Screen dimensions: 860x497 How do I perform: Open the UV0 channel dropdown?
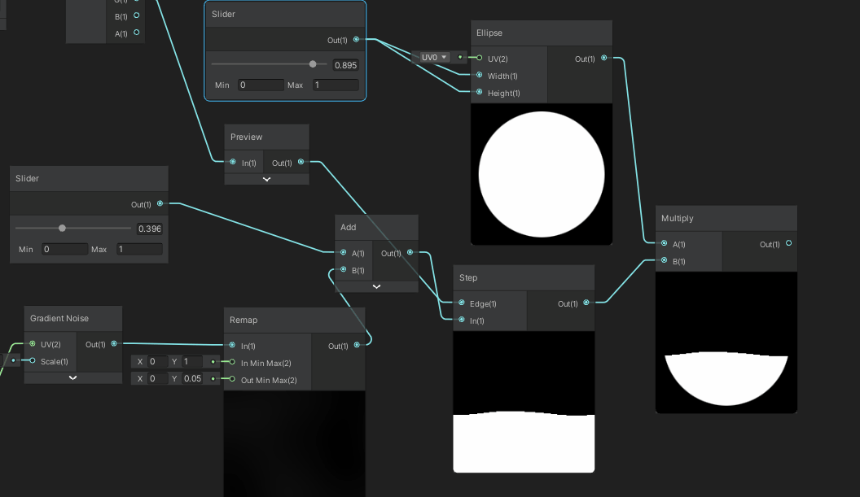pos(434,57)
